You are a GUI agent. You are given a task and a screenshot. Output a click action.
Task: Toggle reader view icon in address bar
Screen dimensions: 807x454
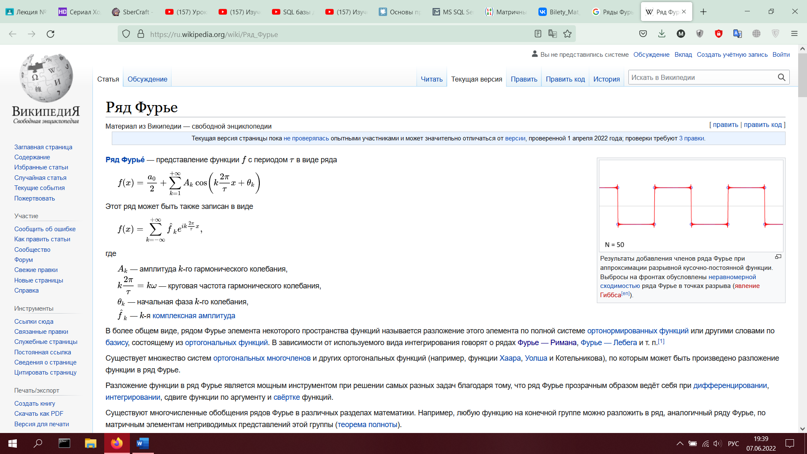coord(538,34)
